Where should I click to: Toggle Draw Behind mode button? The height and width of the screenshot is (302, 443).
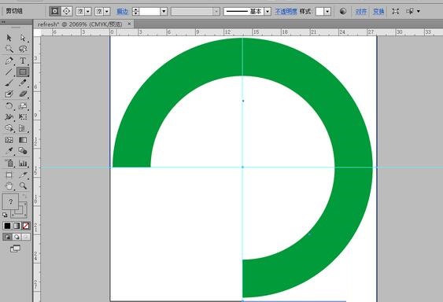pos(17,237)
